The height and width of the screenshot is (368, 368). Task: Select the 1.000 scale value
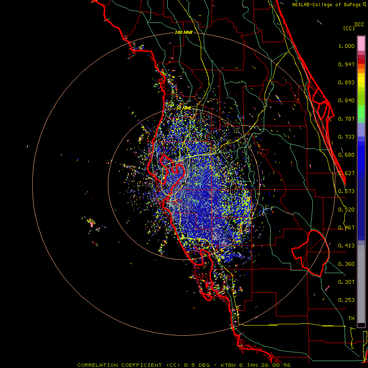pos(346,46)
